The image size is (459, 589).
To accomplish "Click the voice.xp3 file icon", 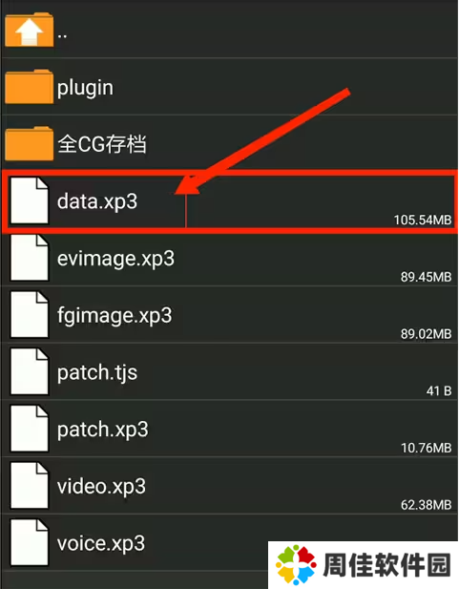I will pos(30,543).
